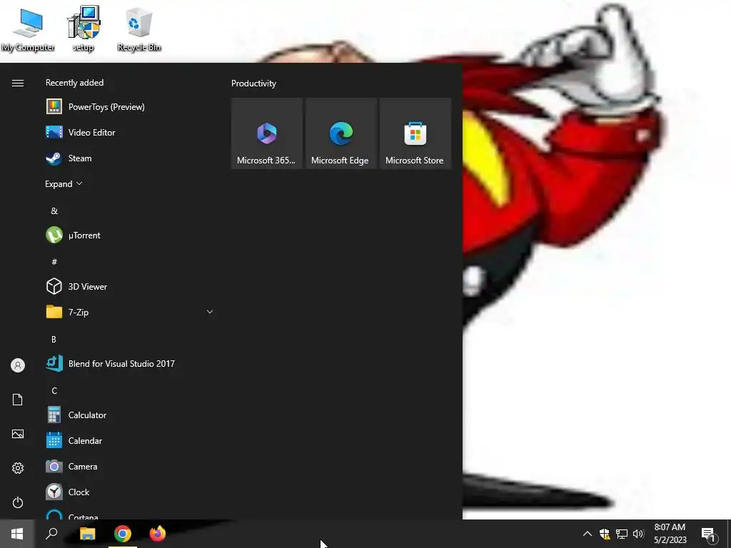Viewport: 731px width, 548px height.
Task: Open the Microsoft 365 tile
Action: (x=267, y=133)
